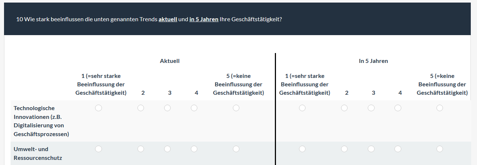Select 1 for Umwelt- und Ressourcenschutz In 5 Jahren
Image resolution: width=477 pixels, height=165 pixels.
tap(302, 149)
